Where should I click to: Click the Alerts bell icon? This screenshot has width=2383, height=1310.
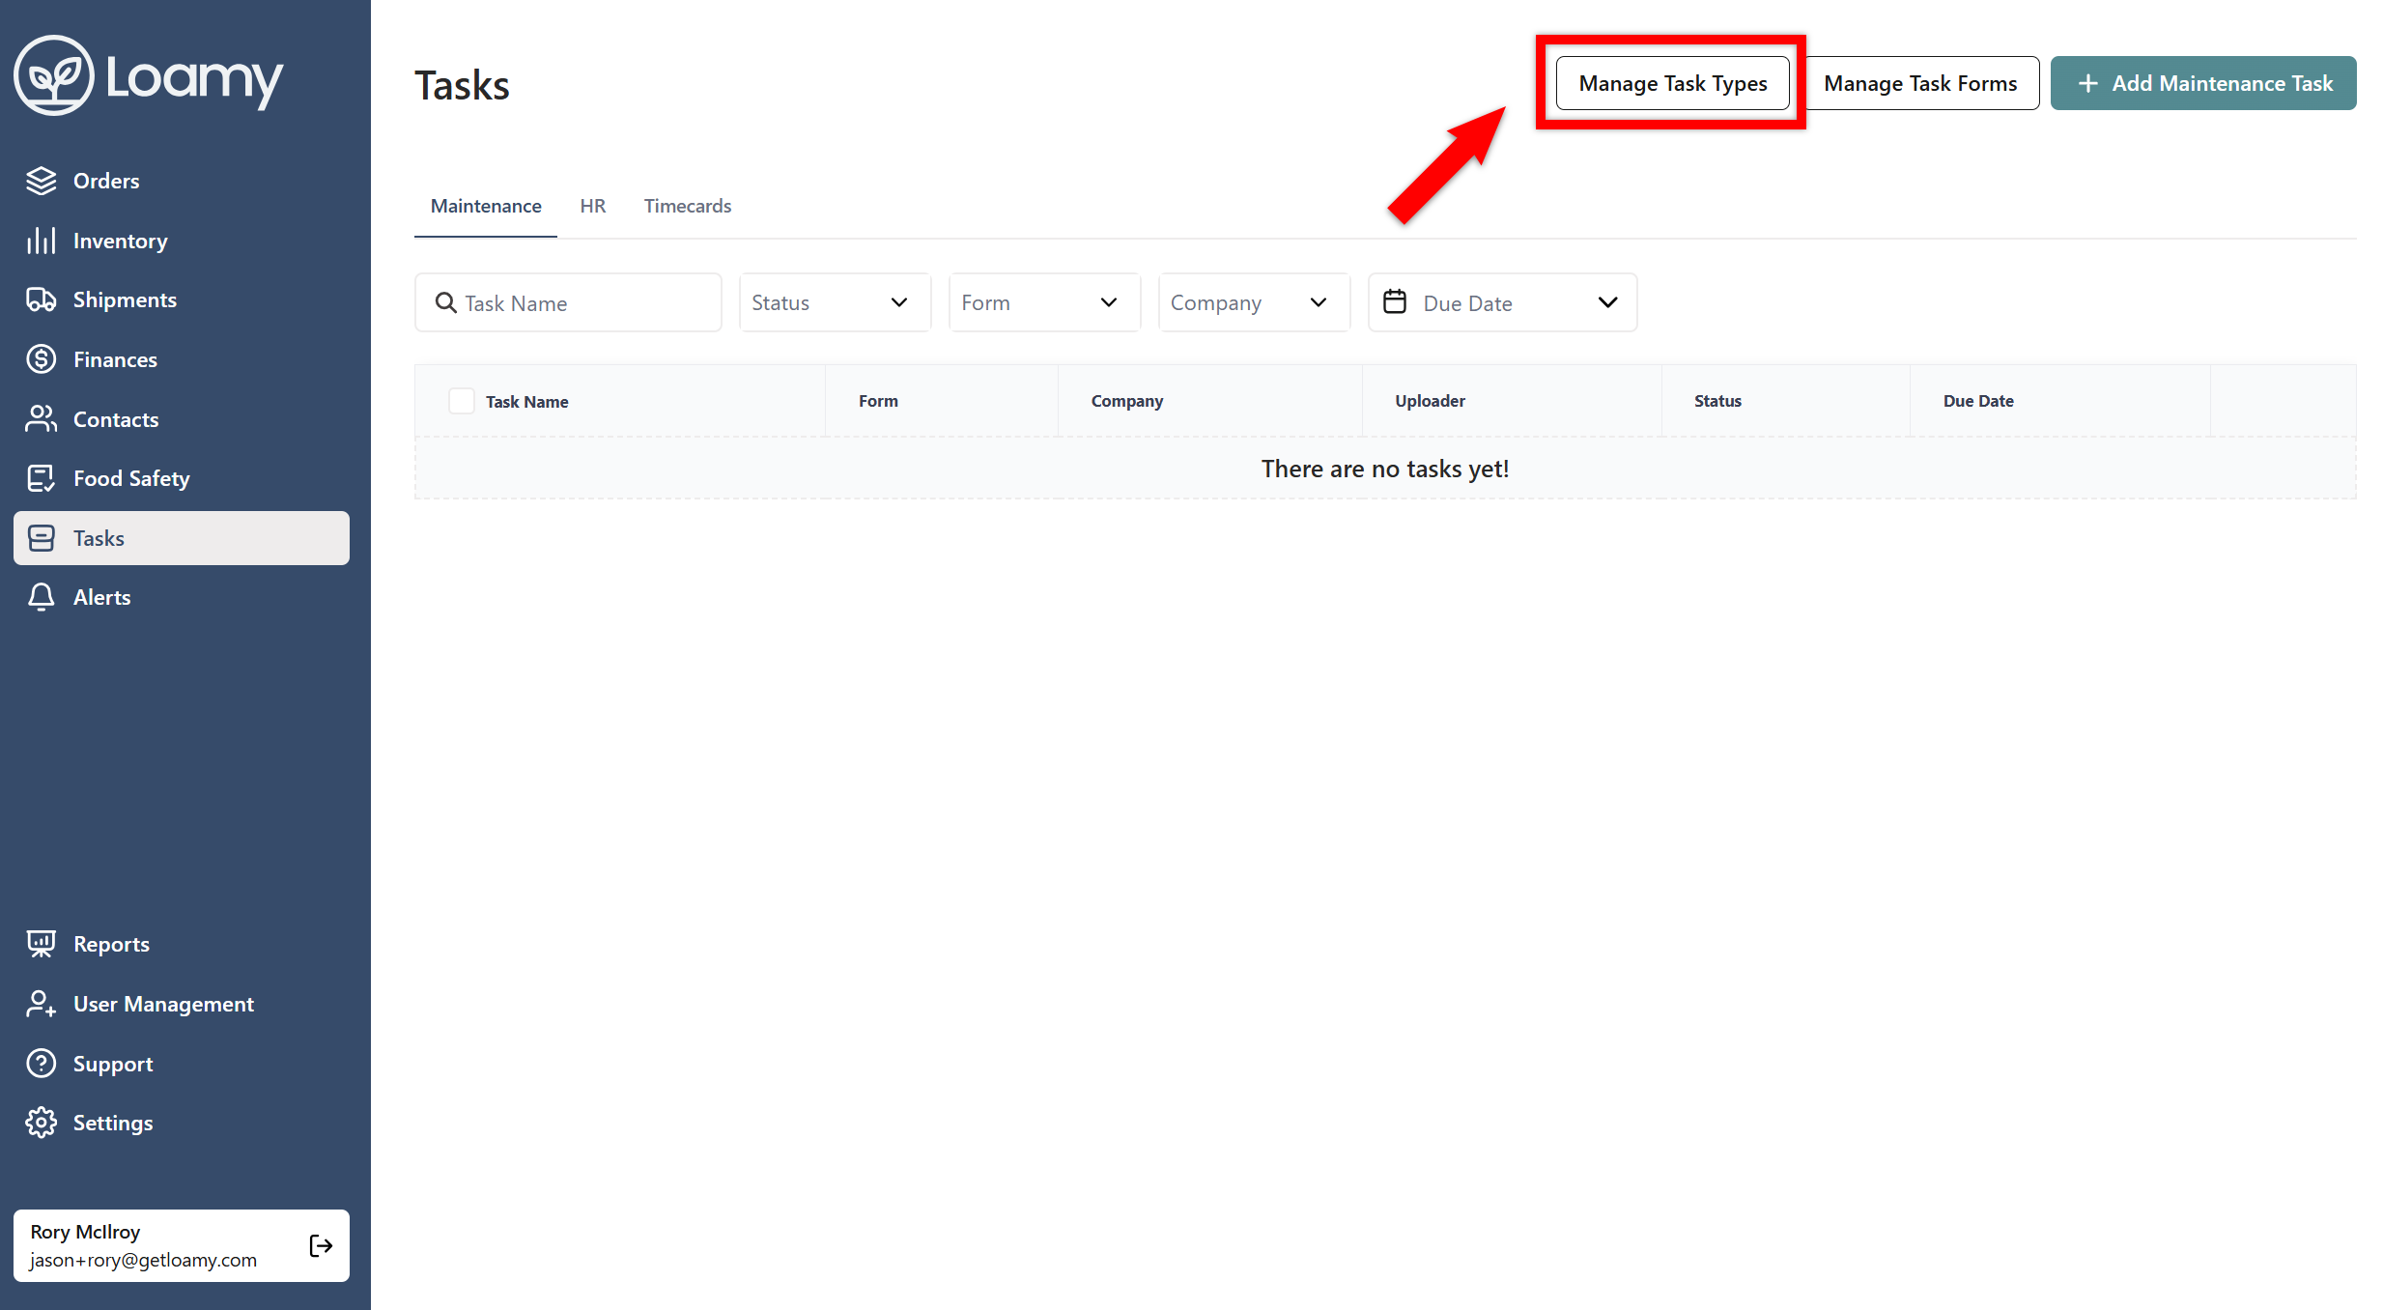tap(41, 597)
